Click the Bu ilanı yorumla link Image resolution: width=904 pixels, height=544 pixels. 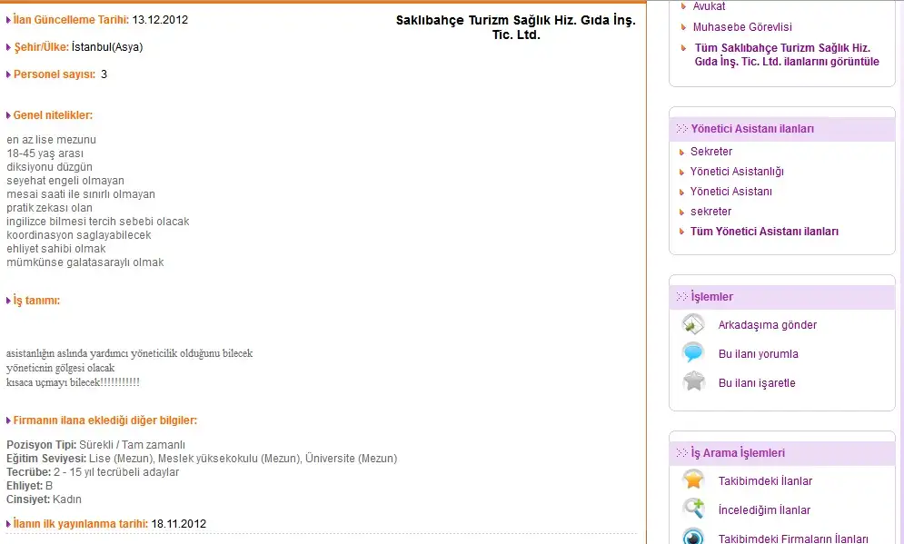tap(758, 354)
